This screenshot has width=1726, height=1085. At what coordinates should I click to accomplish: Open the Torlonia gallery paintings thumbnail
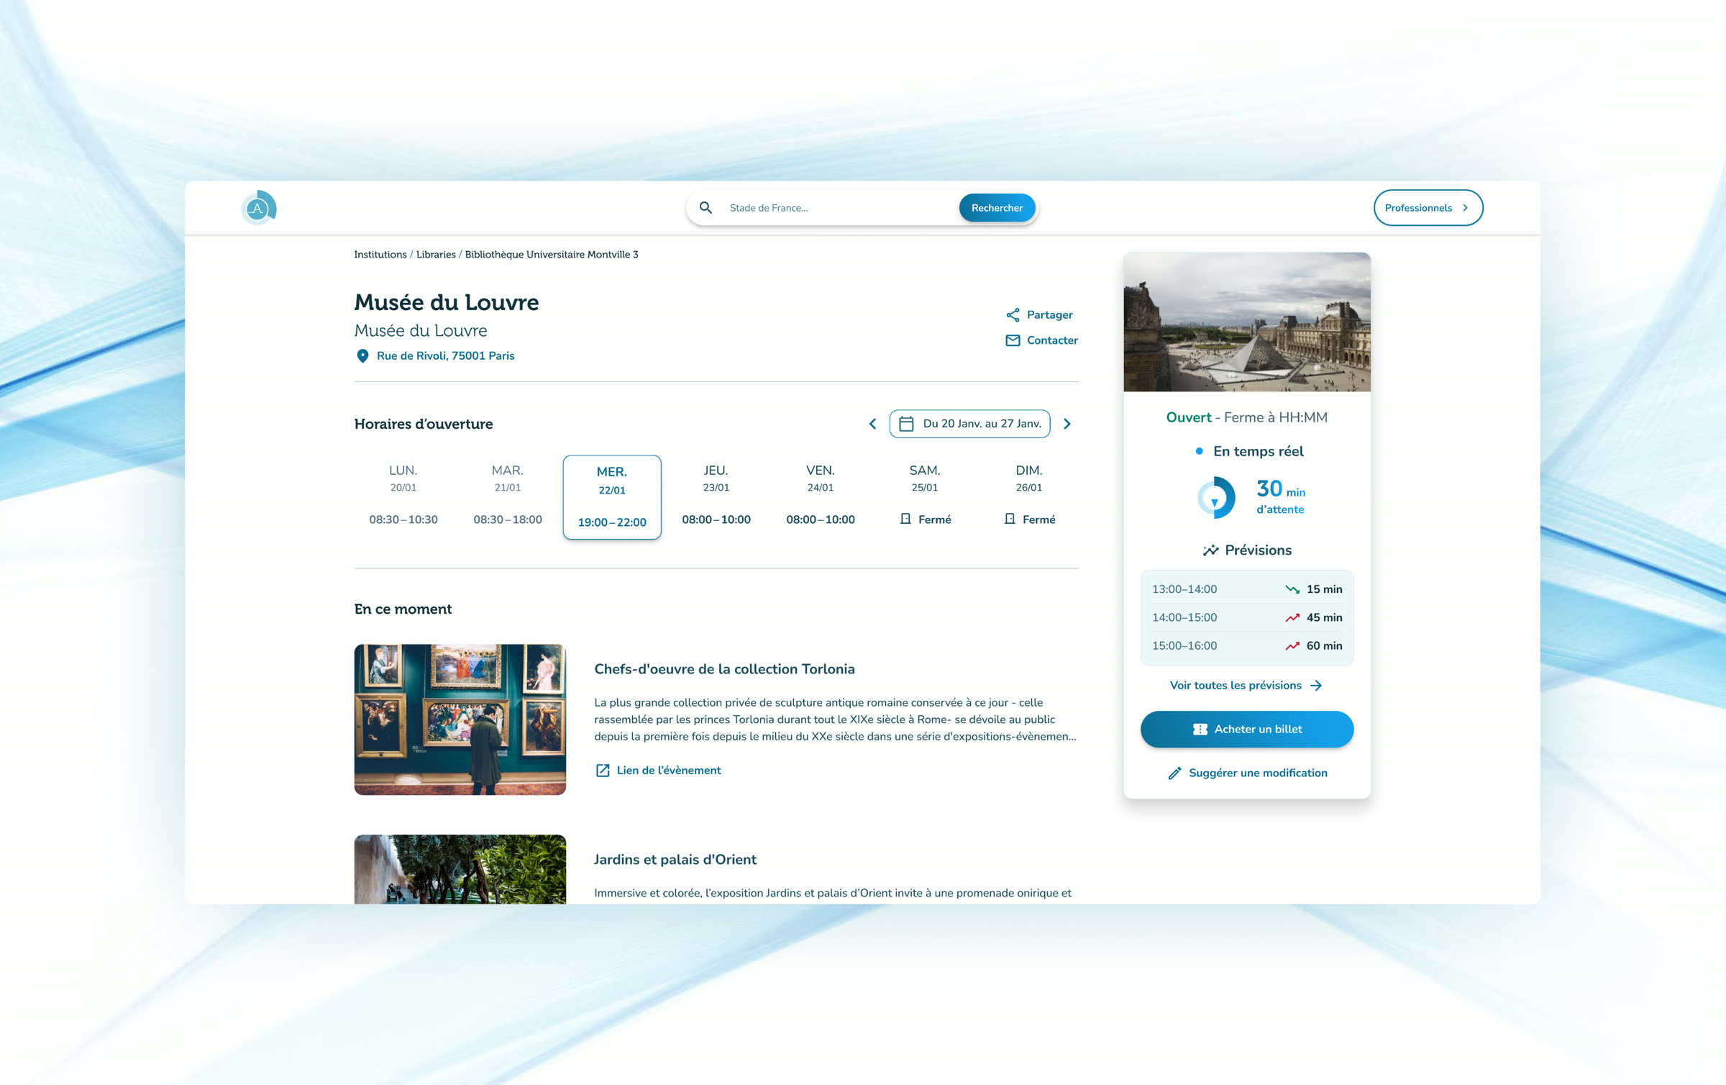pos(460,719)
